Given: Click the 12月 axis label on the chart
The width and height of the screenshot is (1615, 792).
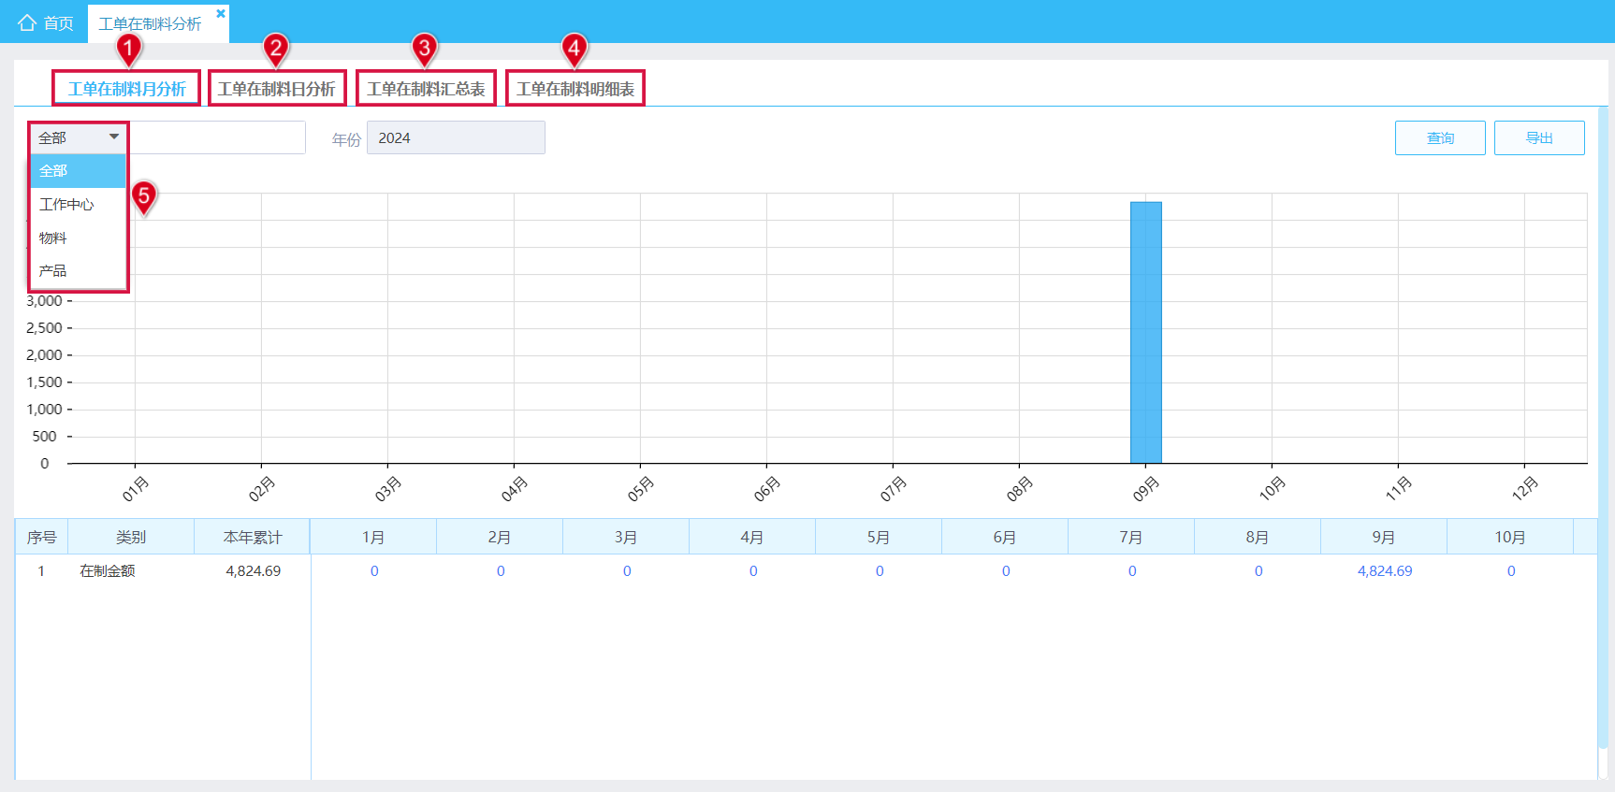Looking at the screenshot, I should pos(1525,488).
